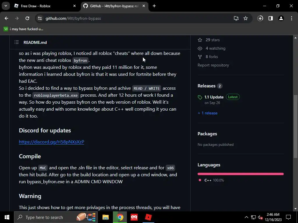The width and height of the screenshot is (298, 223).
Task: View the 4 watching list
Action: pos(215,48)
